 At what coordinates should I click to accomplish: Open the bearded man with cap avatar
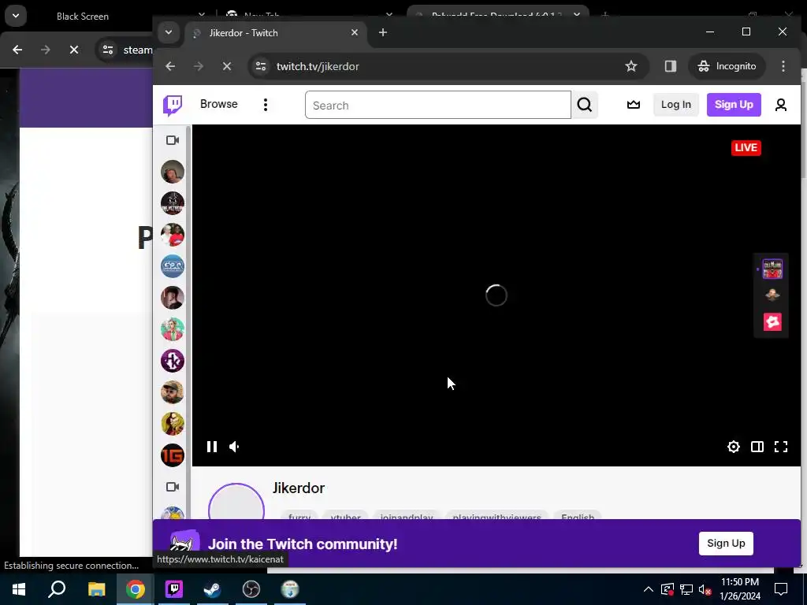pos(173,392)
